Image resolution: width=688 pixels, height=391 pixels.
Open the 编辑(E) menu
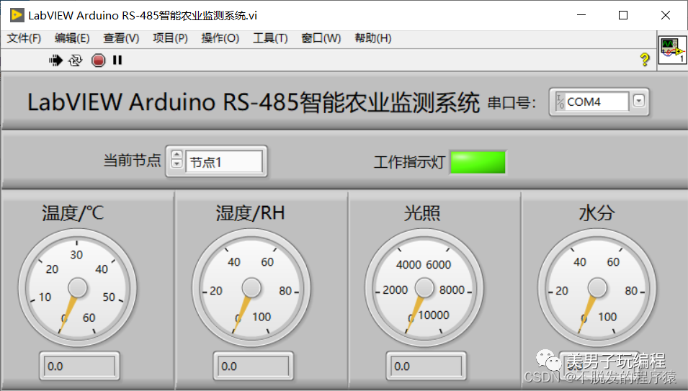pos(72,38)
